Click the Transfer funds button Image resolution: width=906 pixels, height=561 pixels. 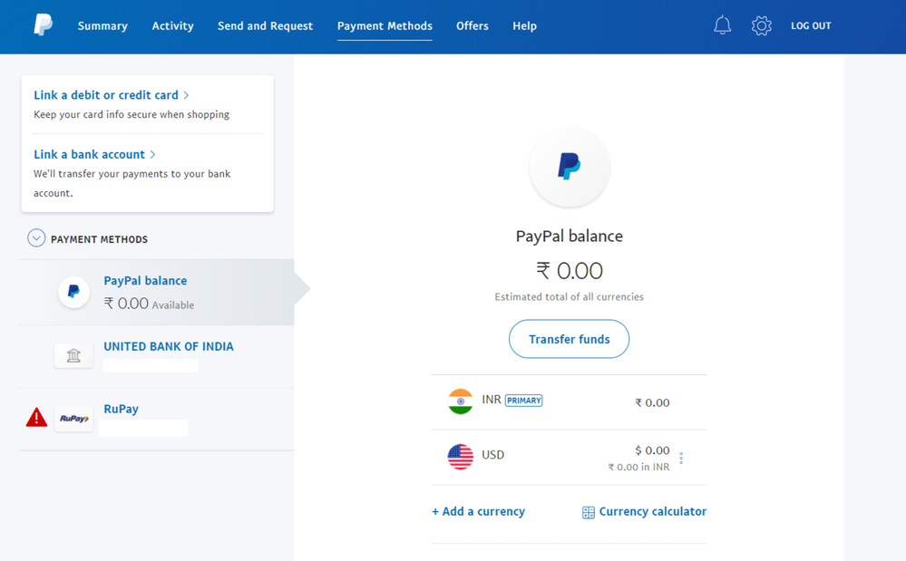pos(570,339)
